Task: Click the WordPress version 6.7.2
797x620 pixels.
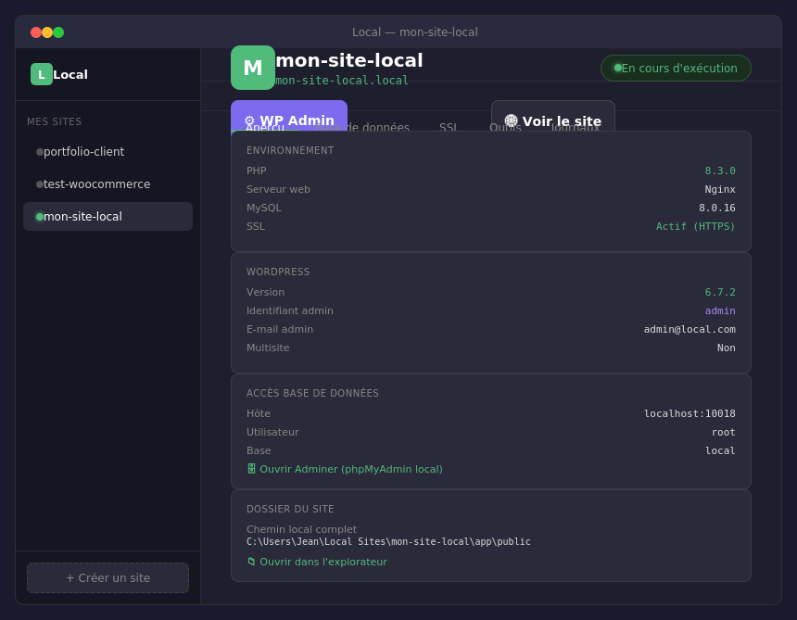Action: coord(720,292)
